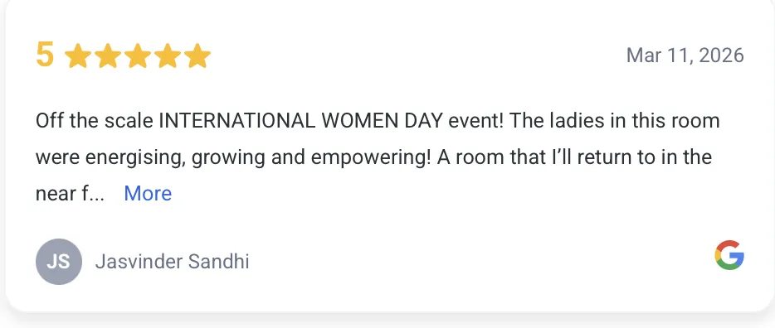Click the rating number 5
Screen dimensions: 775x328
[x=45, y=55]
